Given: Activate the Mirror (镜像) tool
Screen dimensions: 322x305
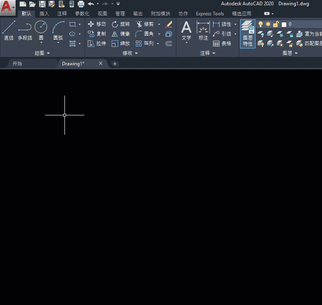Looking at the screenshot, I should (x=120, y=34).
